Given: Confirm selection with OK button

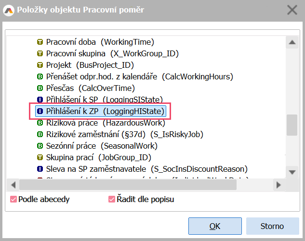Looking at the screenshot, I should click(215, 226).
